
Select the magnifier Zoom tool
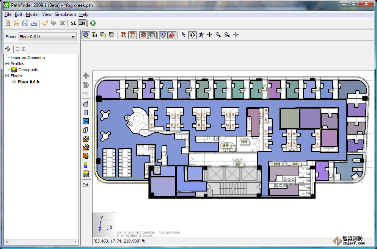coord(218,35)
